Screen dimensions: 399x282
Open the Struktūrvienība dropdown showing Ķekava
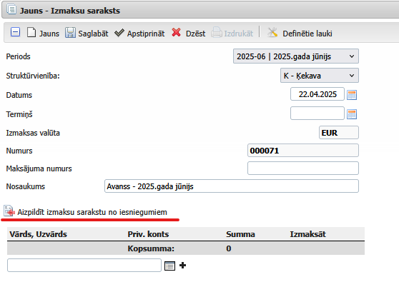click(x=320, y=76)
